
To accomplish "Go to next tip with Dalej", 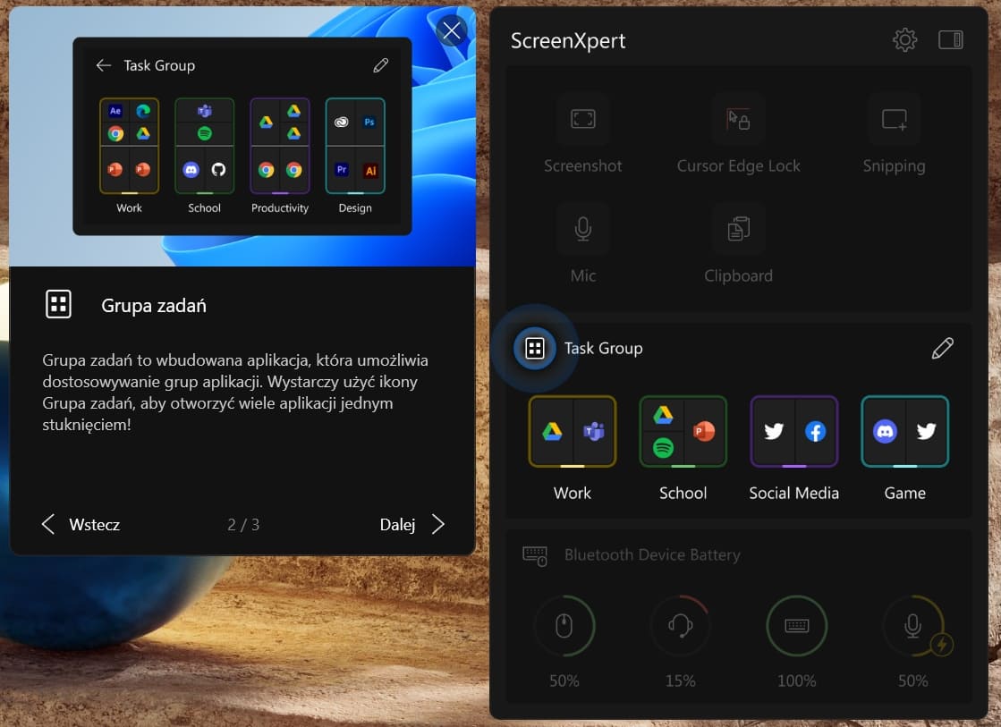I will click(x=411, y=525).
